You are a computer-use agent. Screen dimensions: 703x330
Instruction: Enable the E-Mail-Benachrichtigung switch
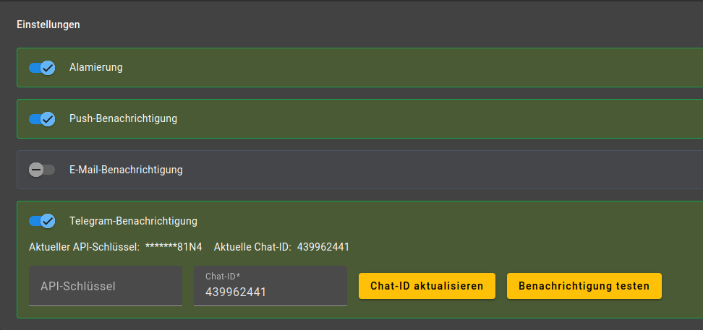click(x=42, y=170)
